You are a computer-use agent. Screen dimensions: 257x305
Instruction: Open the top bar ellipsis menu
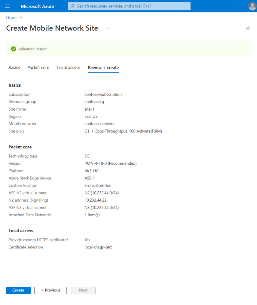[x=240, y=6]
